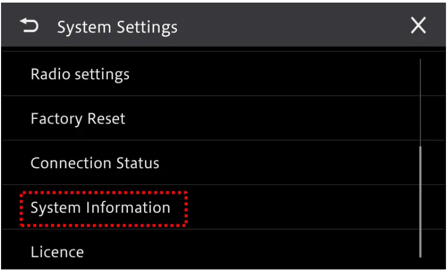The image size is (447, 271).
Task: Tap the highlighted System Information item
Action: 101,208
